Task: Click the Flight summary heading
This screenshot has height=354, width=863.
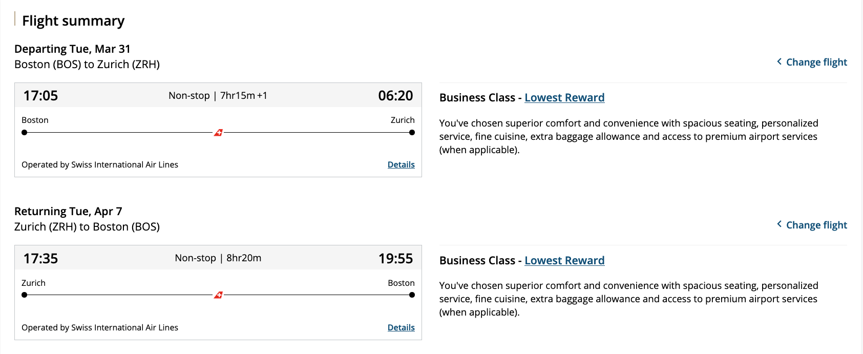Action: click(73, 21)
